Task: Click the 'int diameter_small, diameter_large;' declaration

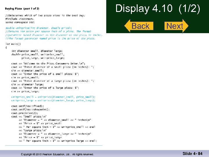Action: click(37, 51)
